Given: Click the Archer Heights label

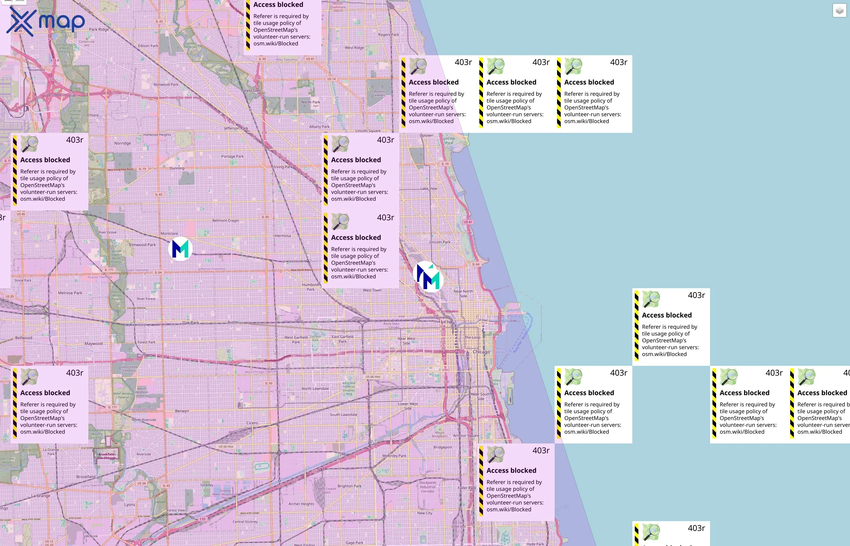Looking at the screenshot, I should click(301, 504).
